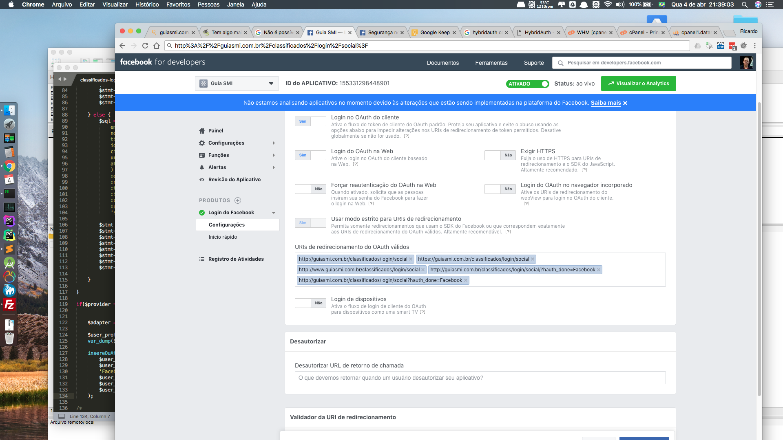
Task: Click the user profile photo in Facebook header
Action: coord(746,63)
